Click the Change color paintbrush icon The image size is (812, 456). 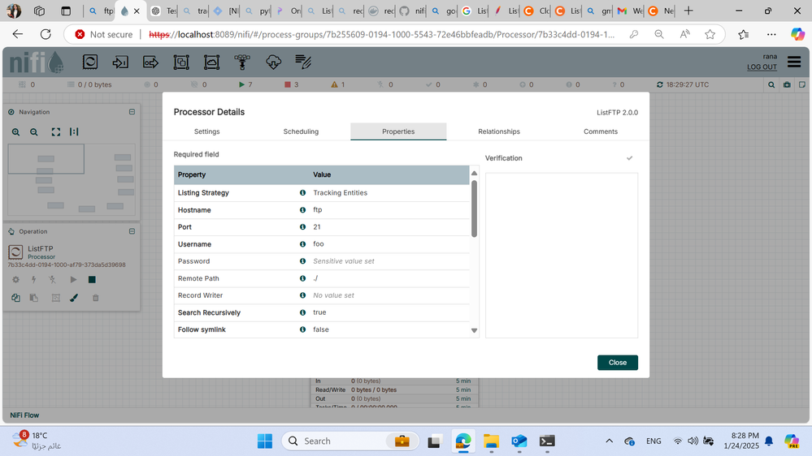pos(74,298)
